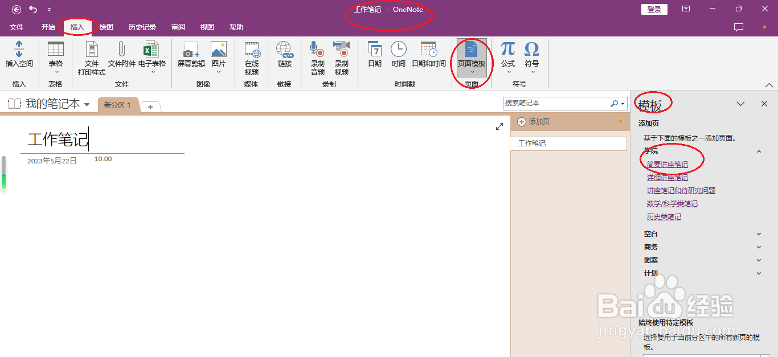Add a new section with plus tab
The image size is (778, 357).
click(x=150, y=107)
